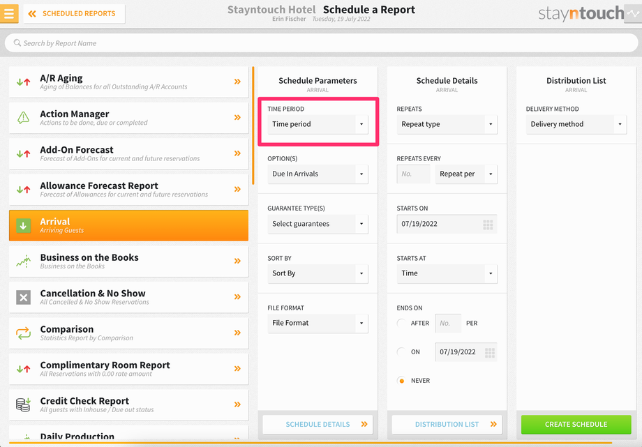Select the A/R Aging report
Viewport: 642px width, 447px height.
128,82
